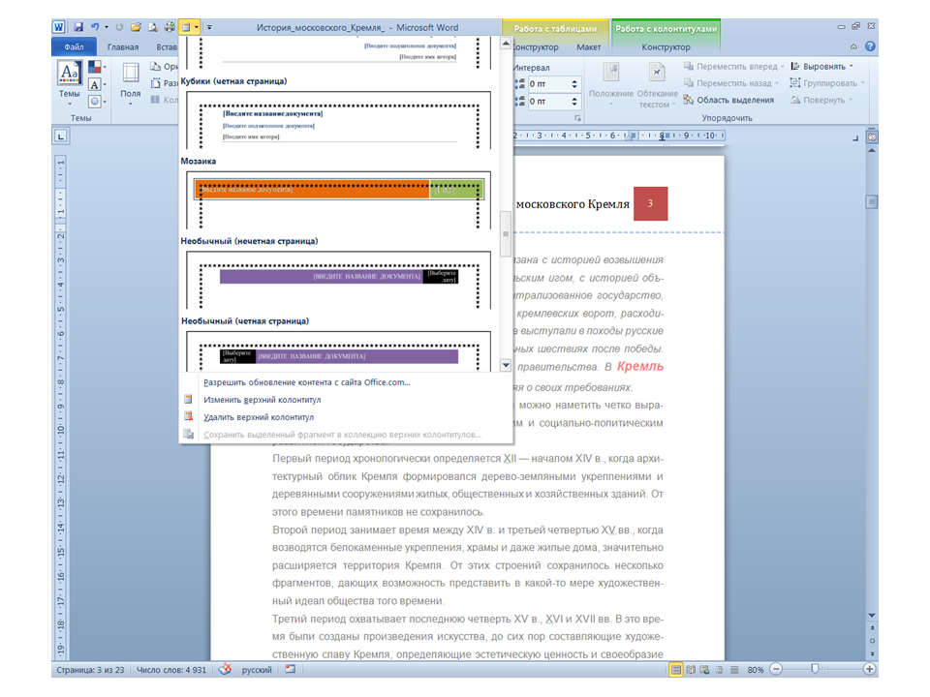Open Область выделения selection pane
The image size is (930, 697).
pyautogui.click(x=728, y=100)
